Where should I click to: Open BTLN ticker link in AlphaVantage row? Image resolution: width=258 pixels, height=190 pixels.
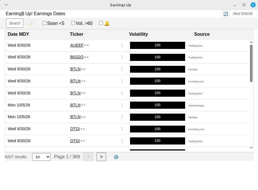point(75,105)
